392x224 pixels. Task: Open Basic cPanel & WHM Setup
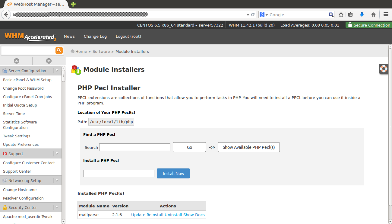coord(27,80)
